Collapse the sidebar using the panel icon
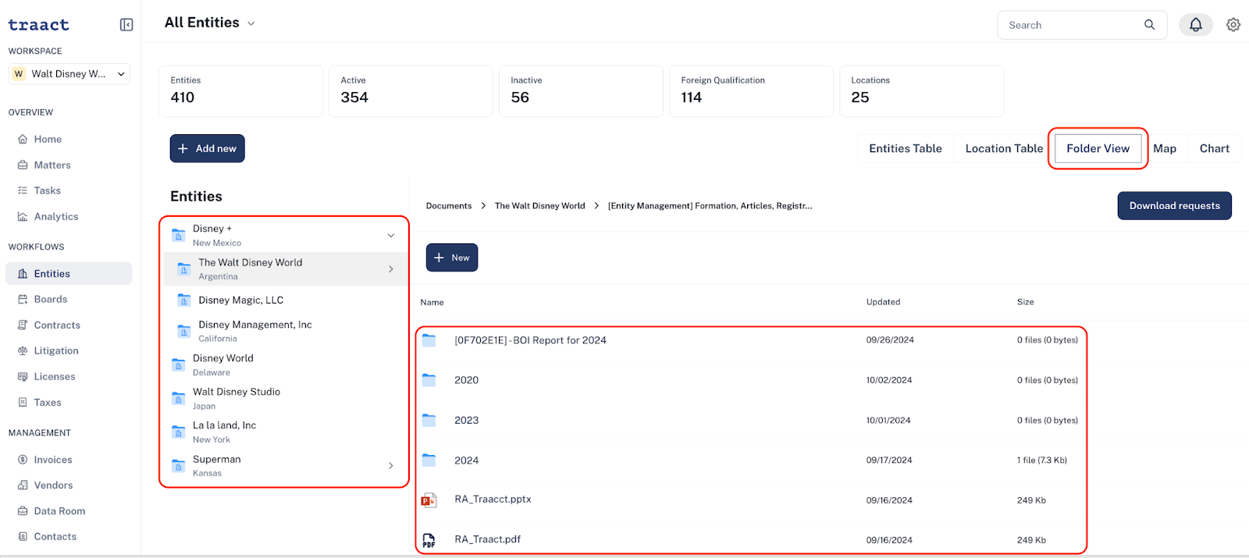Image resolution: width=1249 pixels, height=558 pixels. (x=126, y=25)
